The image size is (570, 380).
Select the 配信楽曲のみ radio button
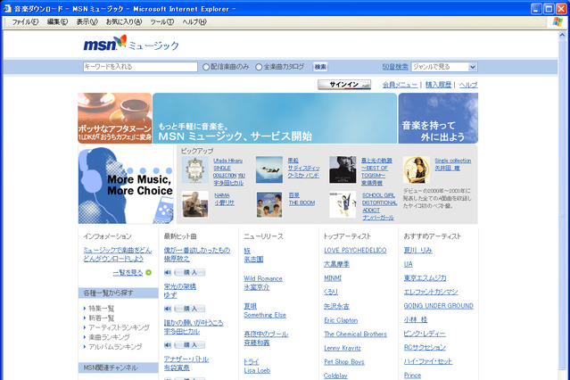click(x=206, y=67)
